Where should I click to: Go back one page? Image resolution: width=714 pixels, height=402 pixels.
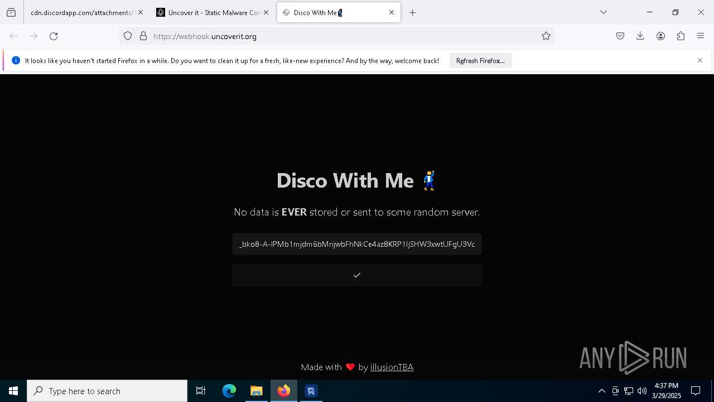point(13,36)
